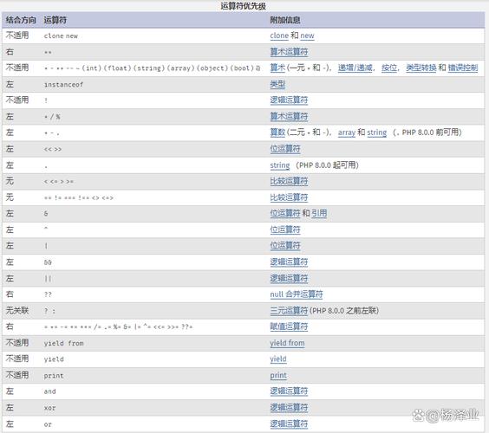Click the 无关联 associativity cell
489x433 pixels.
pos(17,311)
